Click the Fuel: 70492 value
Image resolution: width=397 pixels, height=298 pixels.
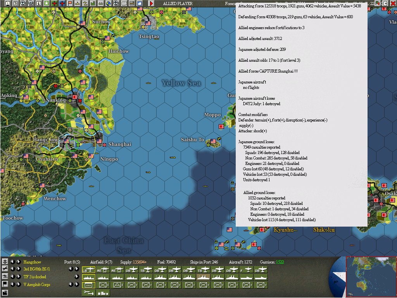click(166, 262)
